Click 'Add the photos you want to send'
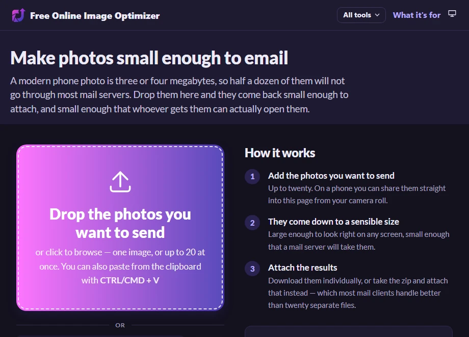This screenshot has height=337, width=469. [x=331, y=176]
